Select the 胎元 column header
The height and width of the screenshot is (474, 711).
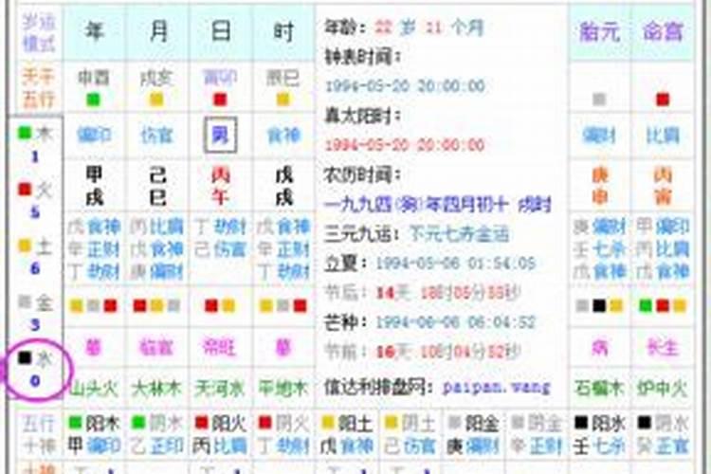point(599,31)
